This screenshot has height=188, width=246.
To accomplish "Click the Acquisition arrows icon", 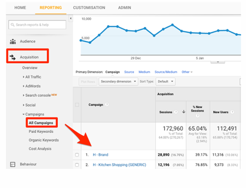I will coord(12,57).
